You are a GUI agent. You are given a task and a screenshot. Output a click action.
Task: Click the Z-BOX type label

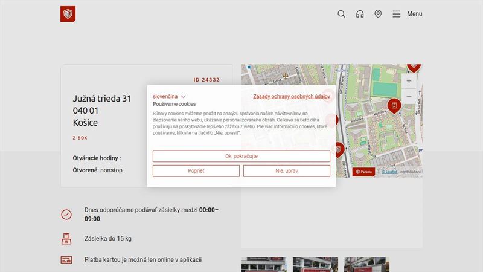tap(80, 138)
